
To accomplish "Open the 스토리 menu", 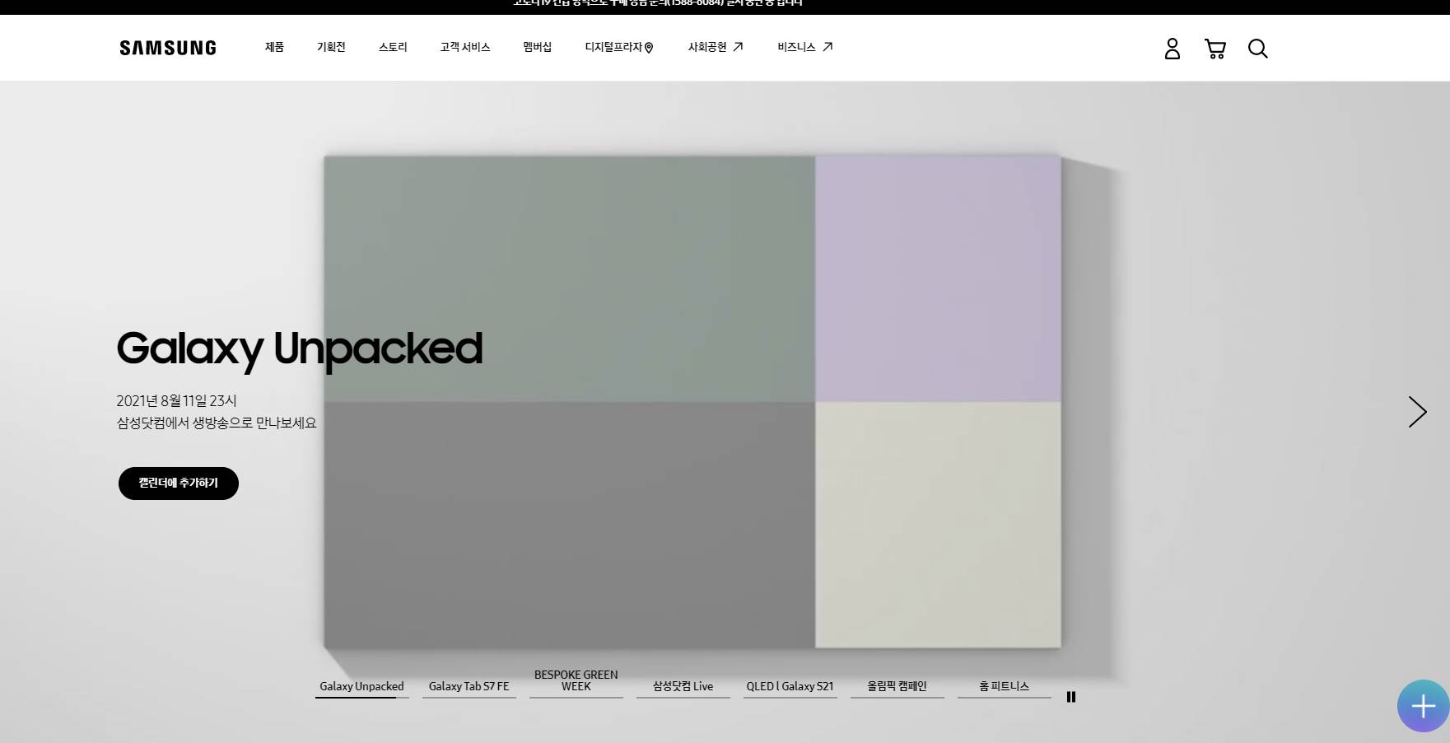I will coord(393,47).
